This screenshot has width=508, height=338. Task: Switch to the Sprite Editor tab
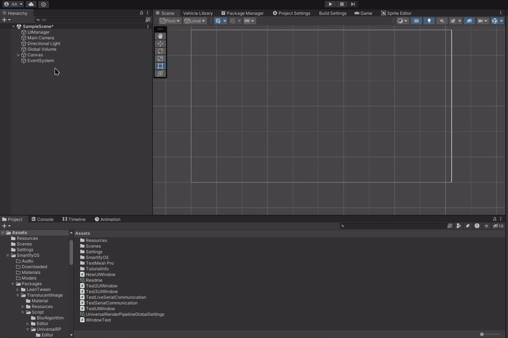[396, 13]
